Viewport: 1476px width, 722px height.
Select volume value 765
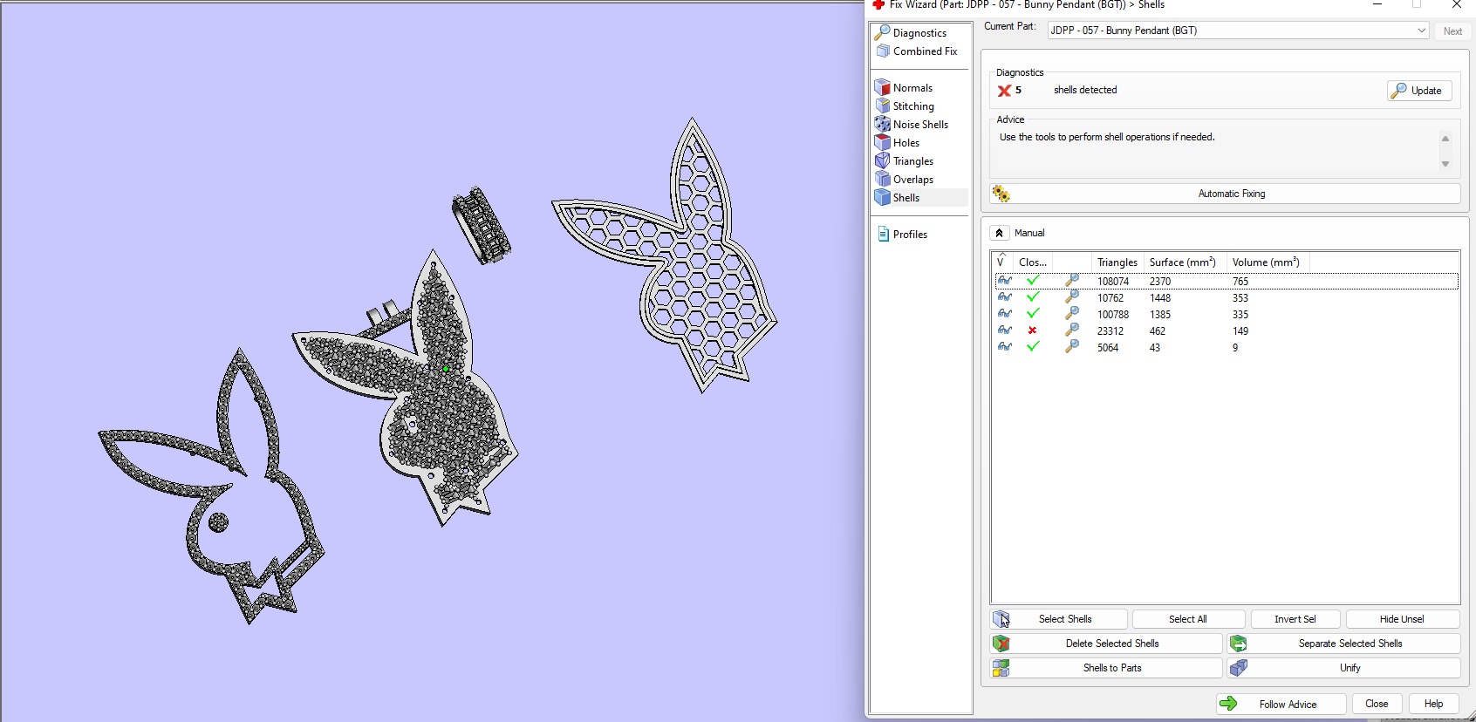click(x=1240, y=282)
